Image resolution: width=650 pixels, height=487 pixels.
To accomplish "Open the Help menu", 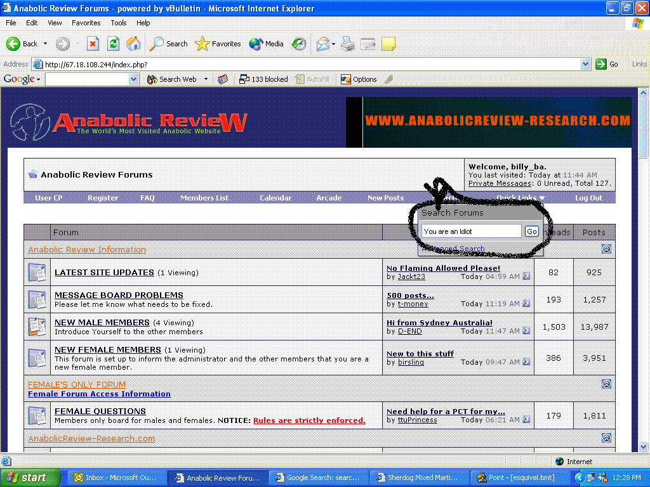I will tap(143, 23).
